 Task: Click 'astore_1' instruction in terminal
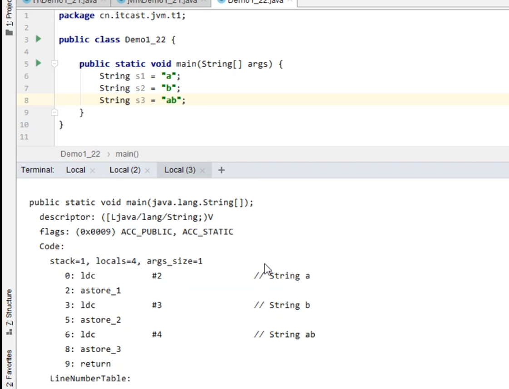click(x=101, y=291)
